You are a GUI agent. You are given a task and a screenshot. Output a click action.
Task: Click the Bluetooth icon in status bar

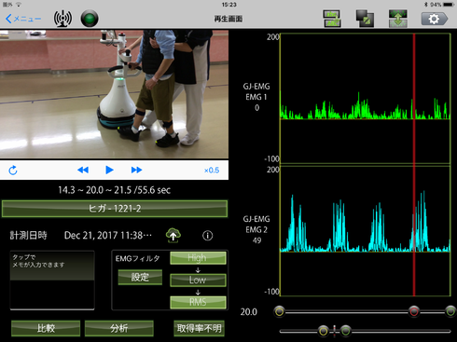425,5
